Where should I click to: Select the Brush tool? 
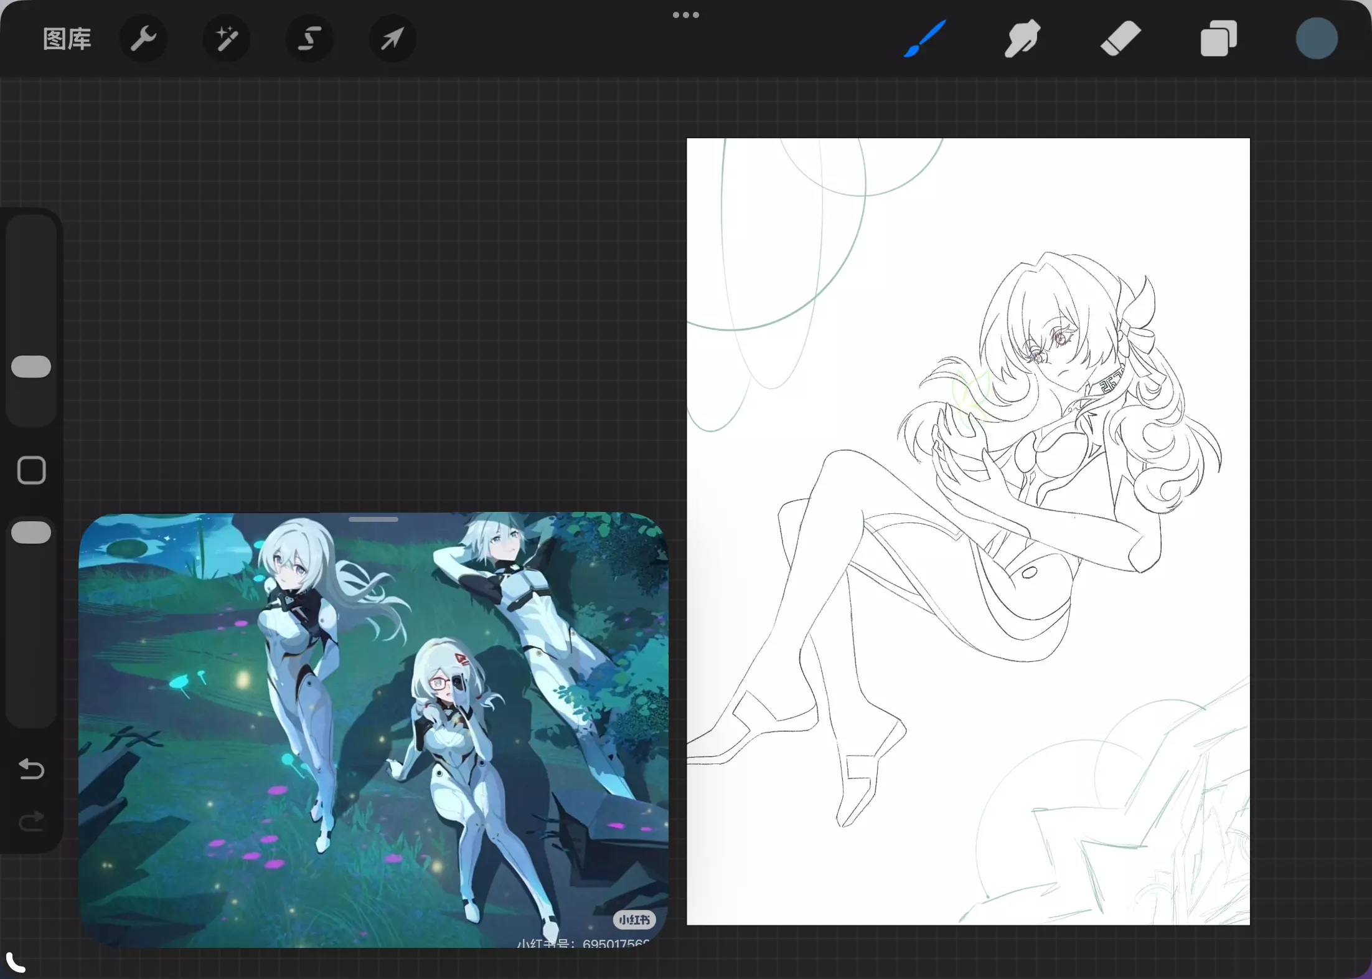click(x=925, y=39)
